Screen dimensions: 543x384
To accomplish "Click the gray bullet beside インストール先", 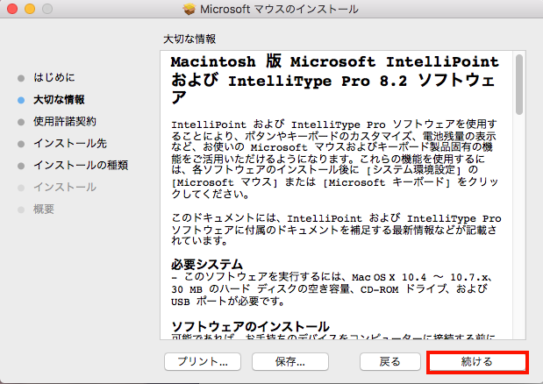I will pyautogui.click(x=21, y=145).
